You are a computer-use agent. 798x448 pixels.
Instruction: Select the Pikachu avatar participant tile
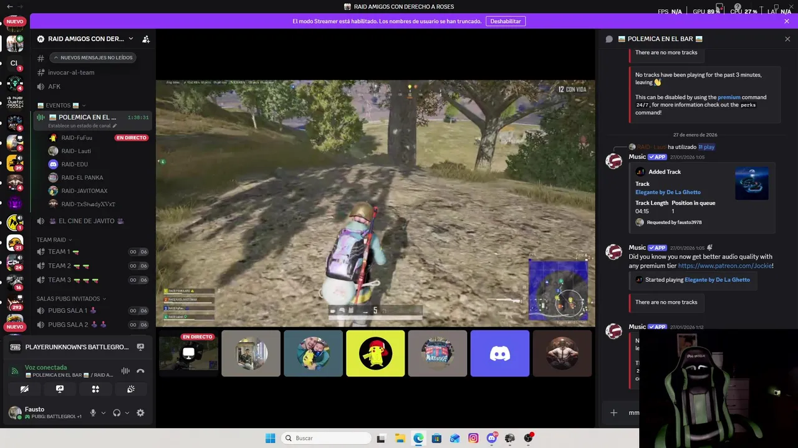375,353
